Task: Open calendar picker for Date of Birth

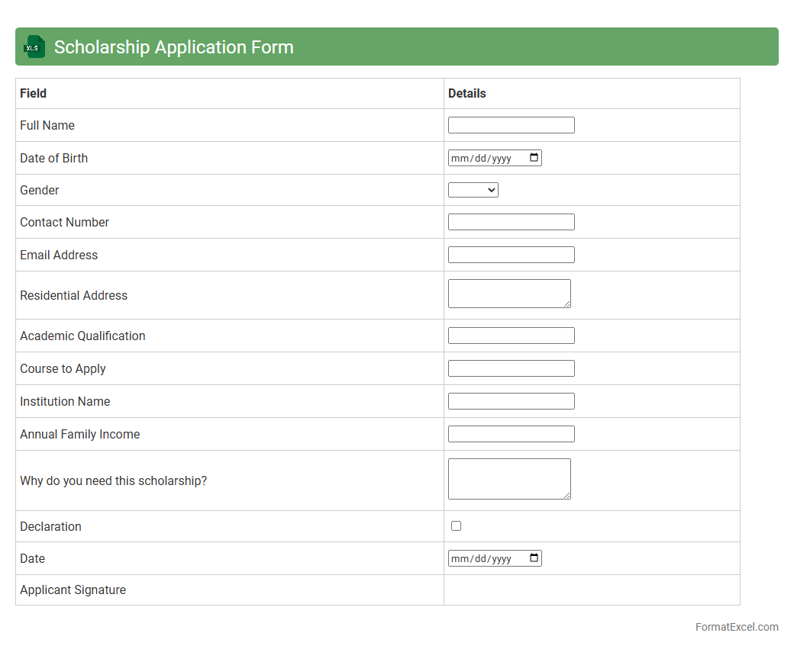Action: point(534,158)
